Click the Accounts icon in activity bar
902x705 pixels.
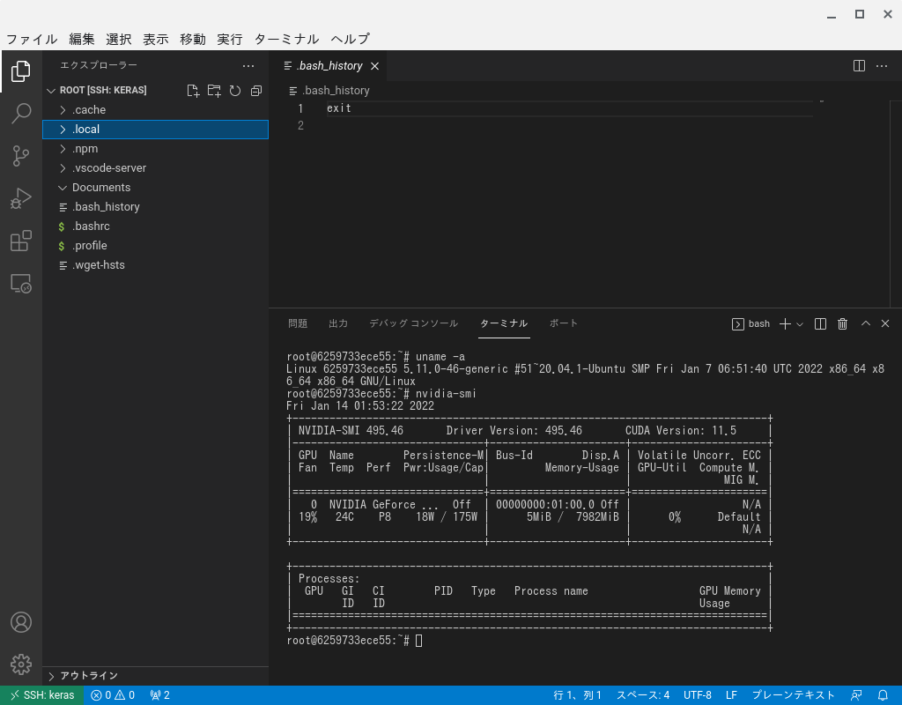[x=21, y=622]
